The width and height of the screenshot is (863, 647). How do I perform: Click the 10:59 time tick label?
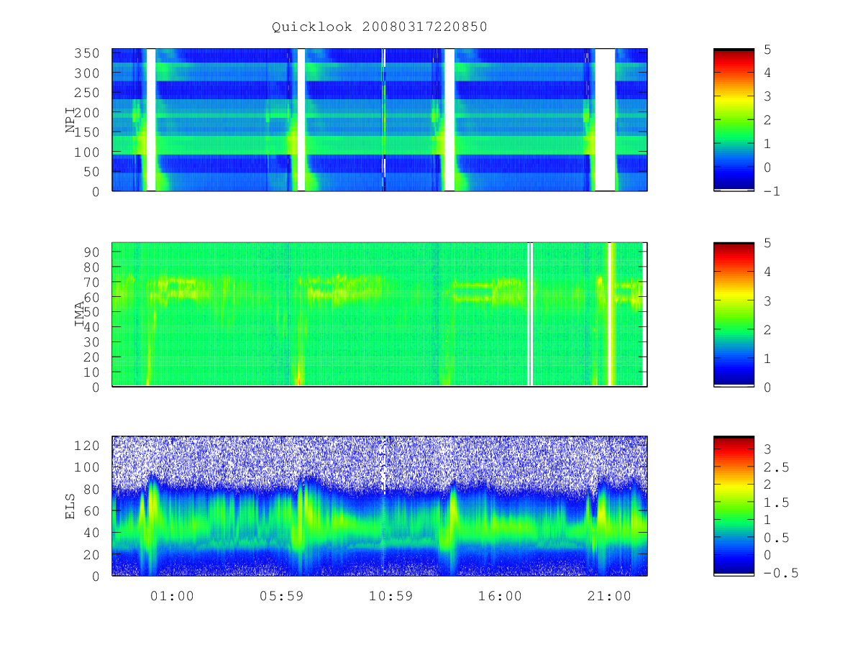pyautogui.click(x=391, y=595)
